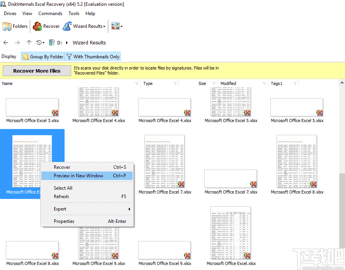
Task: Toggle Group By Folder display
Action: [43, 56]
